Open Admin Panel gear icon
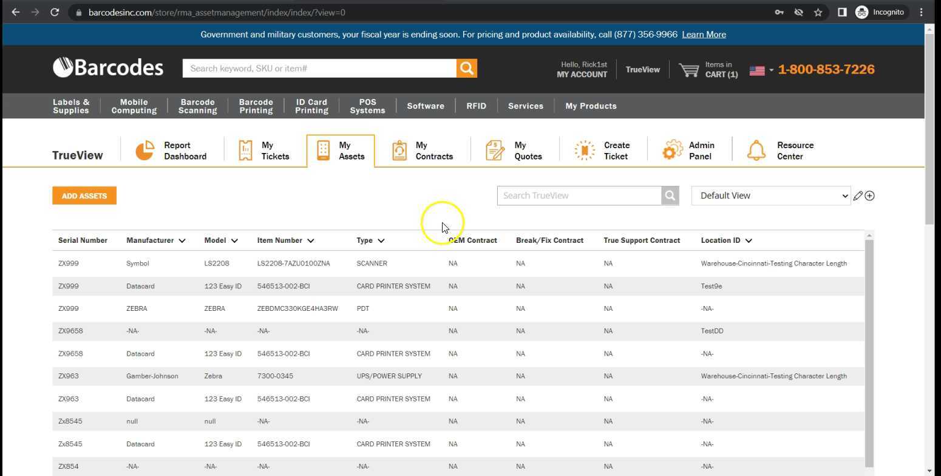This screenshot has width=941, height=476. pyautogui.click(x=672, y=151)
